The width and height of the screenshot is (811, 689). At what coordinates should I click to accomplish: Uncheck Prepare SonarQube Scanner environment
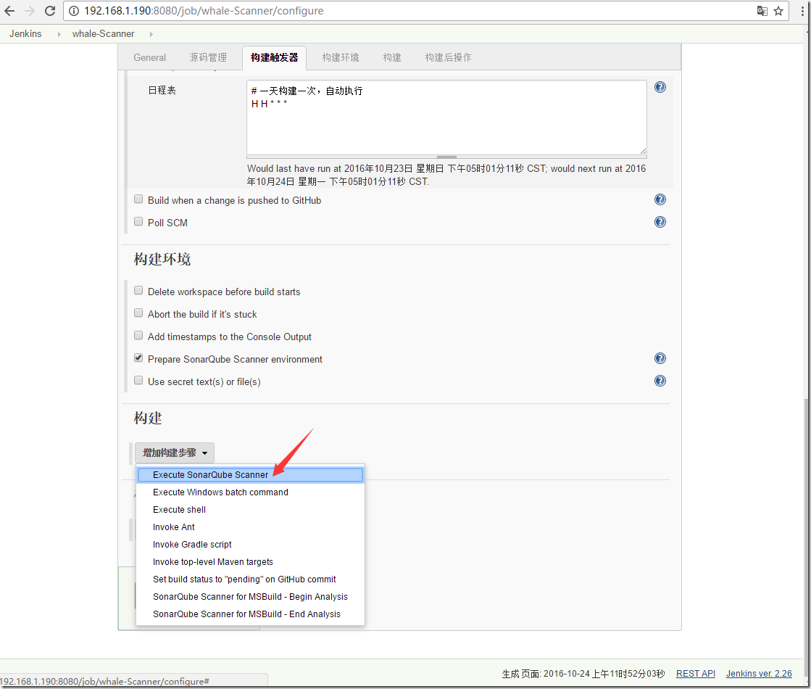138,358
